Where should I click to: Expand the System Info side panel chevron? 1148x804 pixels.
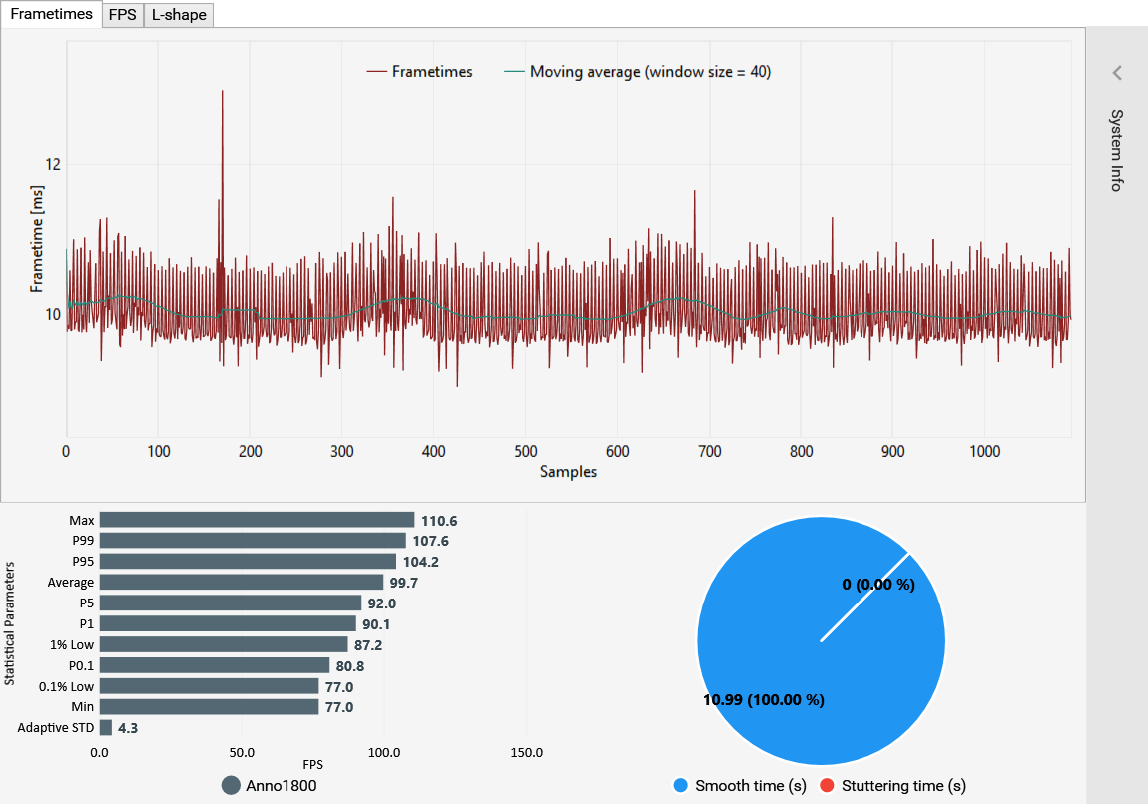(x=1116, y=73)
